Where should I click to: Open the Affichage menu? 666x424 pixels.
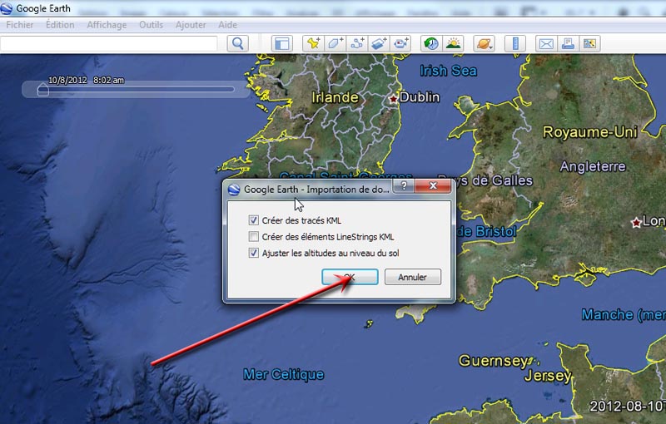[x=107, y=25]
